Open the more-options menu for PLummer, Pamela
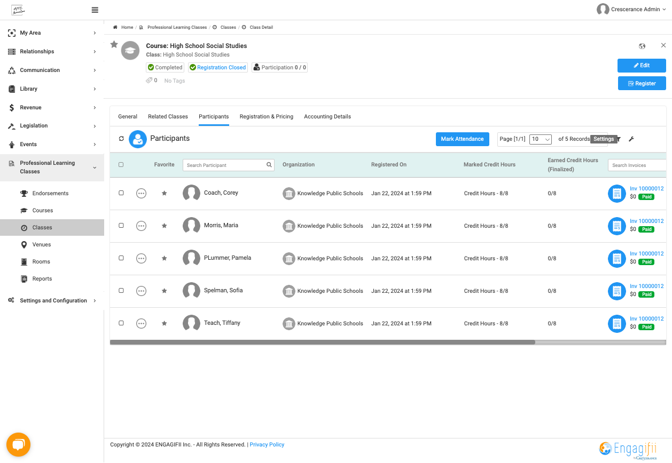This screenshot has height=463, width=672. (141, 258)
